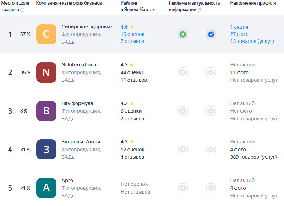Click the 'Наполнение профиля' column header
The width and height of the screenshot is (284, 206).
253,3
